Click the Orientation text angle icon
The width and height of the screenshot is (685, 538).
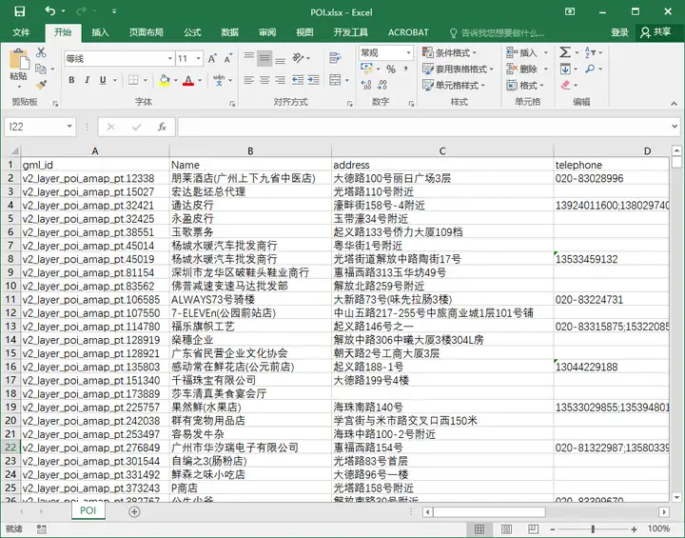(298, 58)
